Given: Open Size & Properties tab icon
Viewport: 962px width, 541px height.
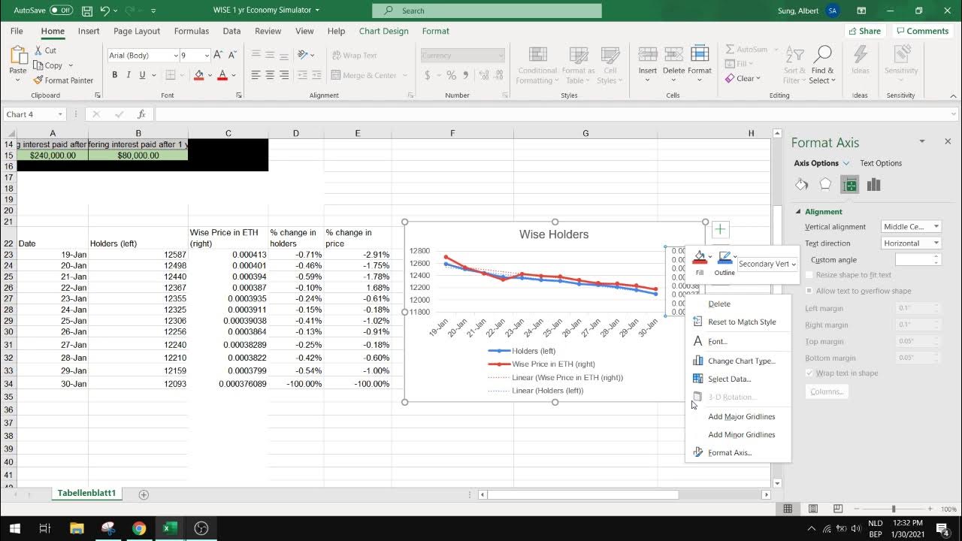Looking at the screenshot, I should [849, 185].
